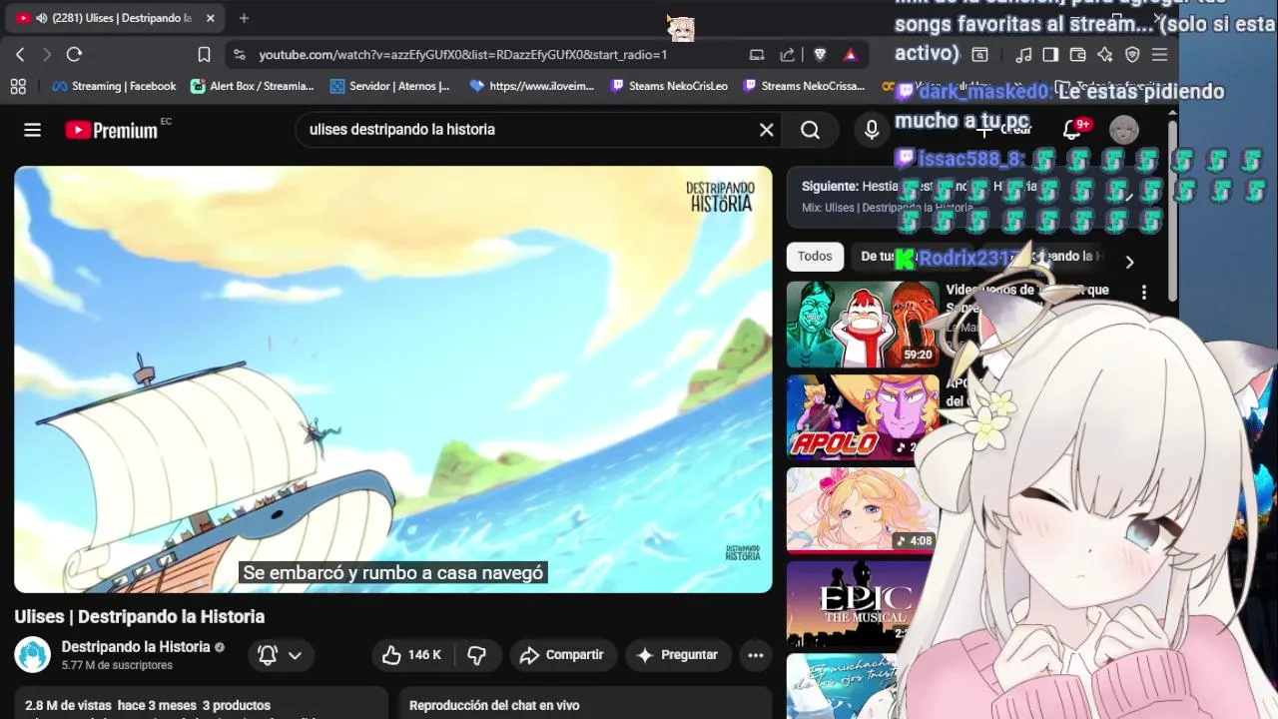Open the Destripando la Historia channel name
The width and height of the screenshot is (1278, 719).
pyautogui.click(x=136, y=647)
